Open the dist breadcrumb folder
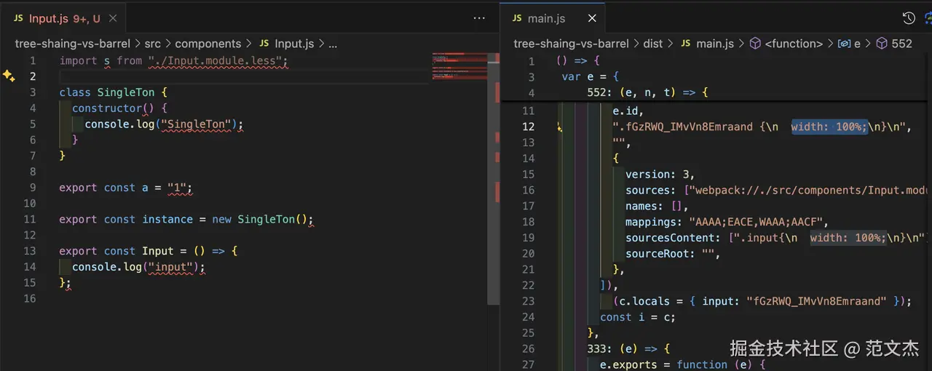Screen dimensions: 932x371 [x=653, y=44]
